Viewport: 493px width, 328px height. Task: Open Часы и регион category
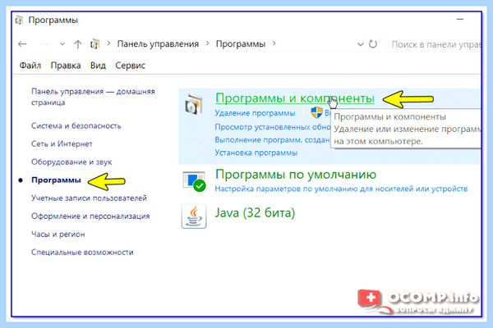58,235
